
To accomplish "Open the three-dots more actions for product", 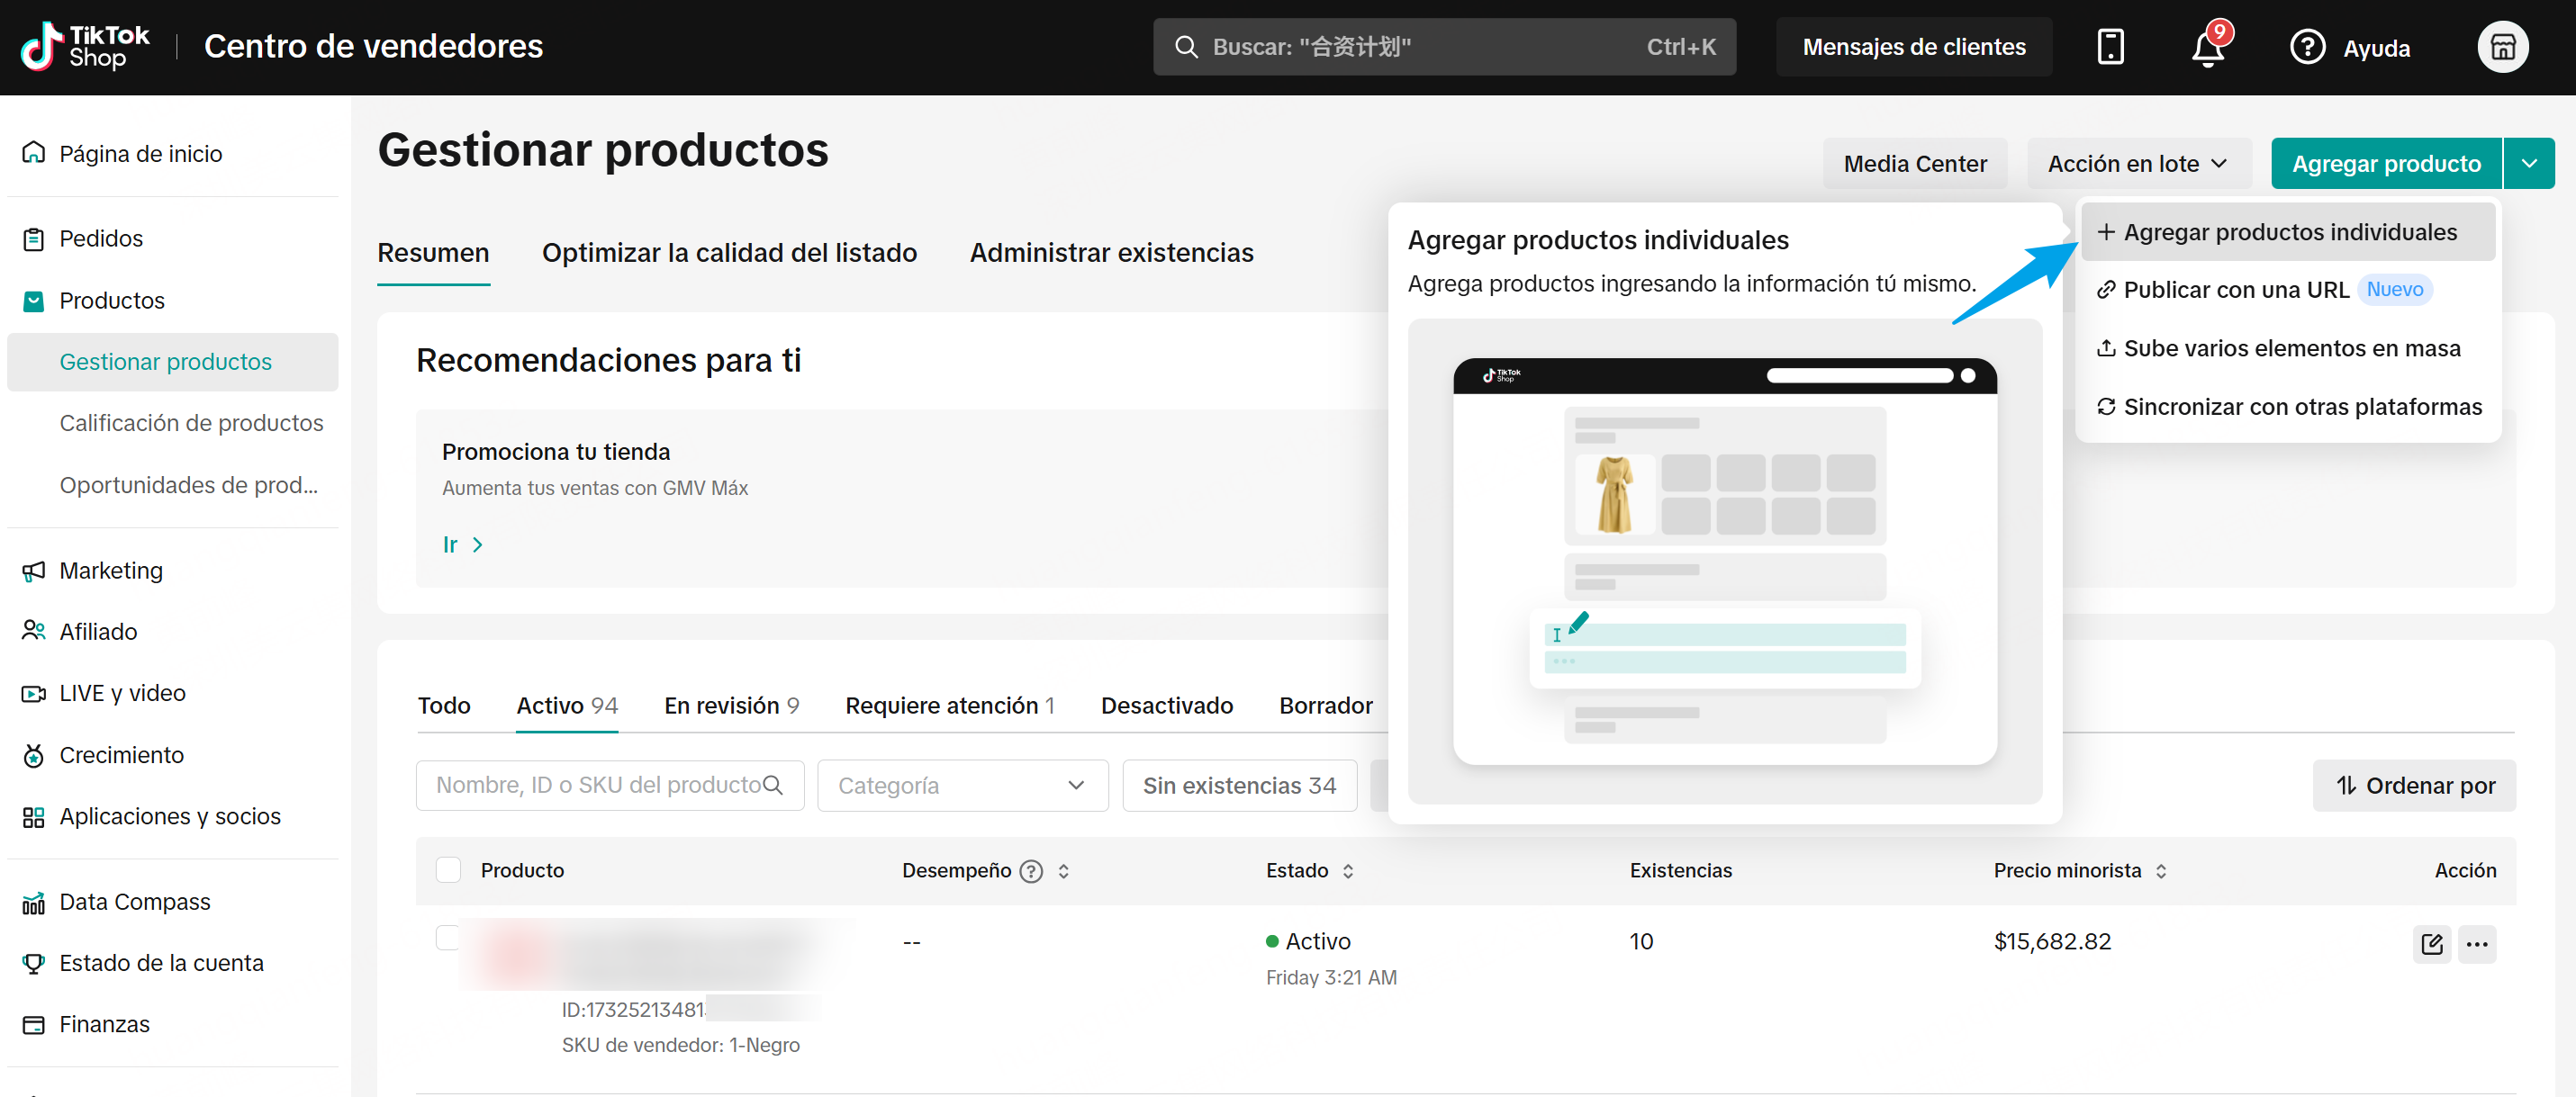I will click(x=2477, y=943).
